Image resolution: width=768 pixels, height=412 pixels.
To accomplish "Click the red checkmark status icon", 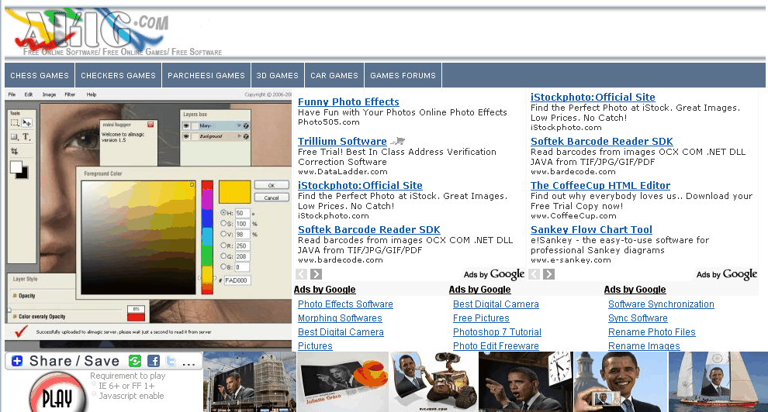I will click(x=21, y=332).
